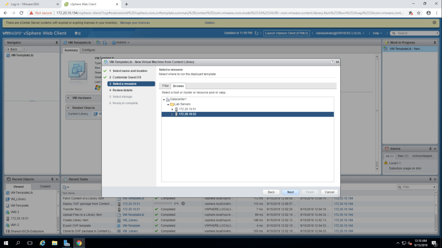The image size is (442, 248).
Task: Open the Administrator@VSPHERE.LOCAL dropdown
Action: click(340, 33)
